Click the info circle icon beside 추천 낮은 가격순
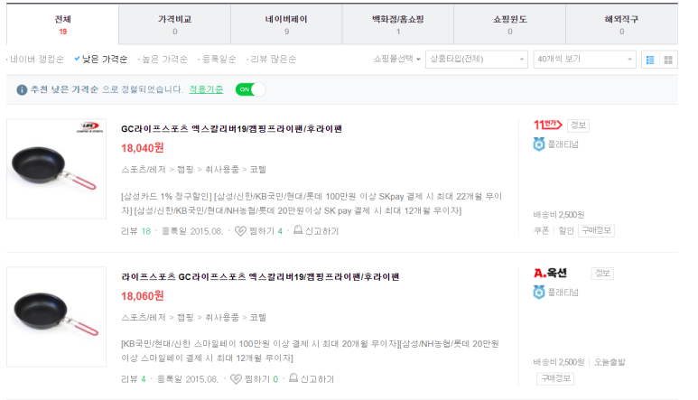The image size is (698, 400). click(x=22, y=90)
